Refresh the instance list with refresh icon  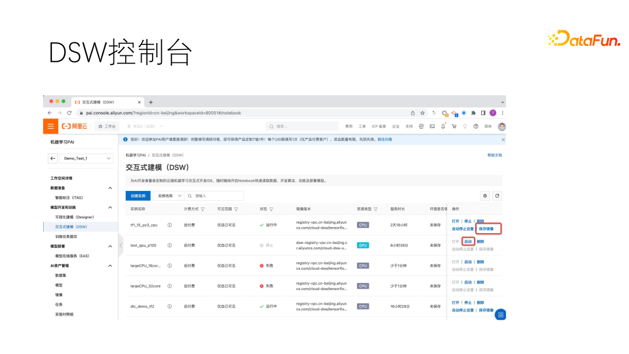pyautogui.click(x=497, y=196)
